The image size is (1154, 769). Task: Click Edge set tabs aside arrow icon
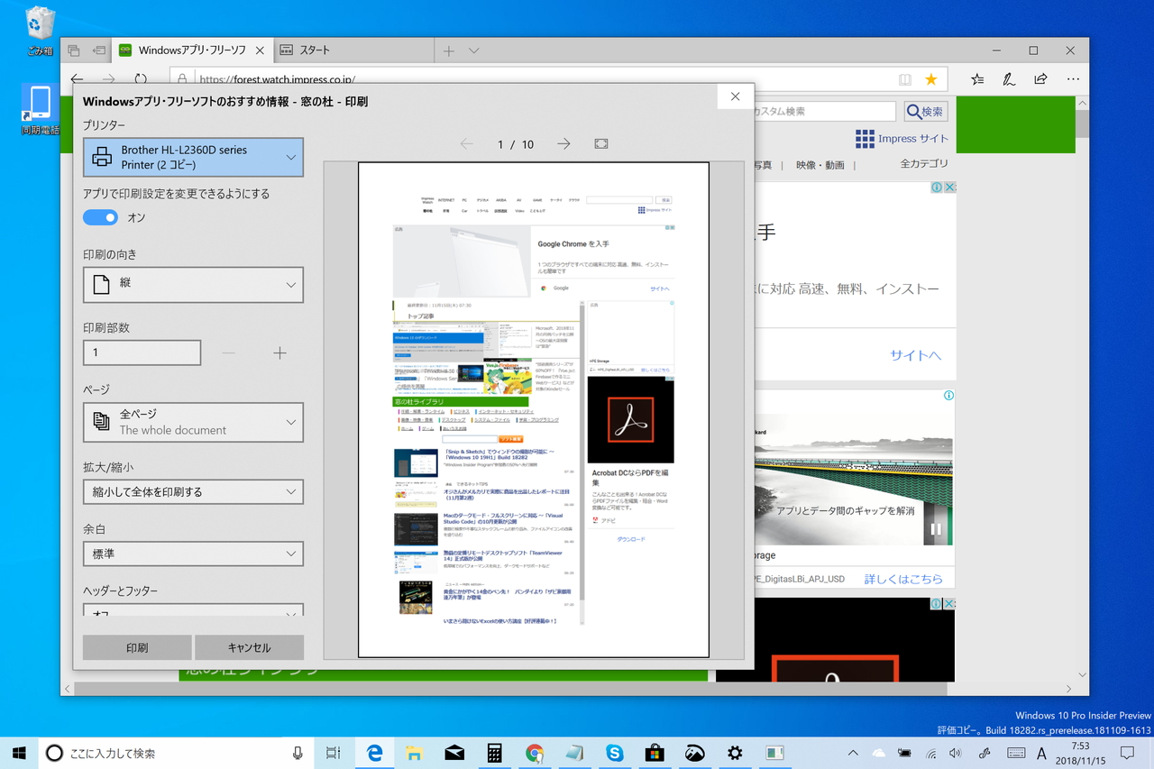[x=99, y=50]
